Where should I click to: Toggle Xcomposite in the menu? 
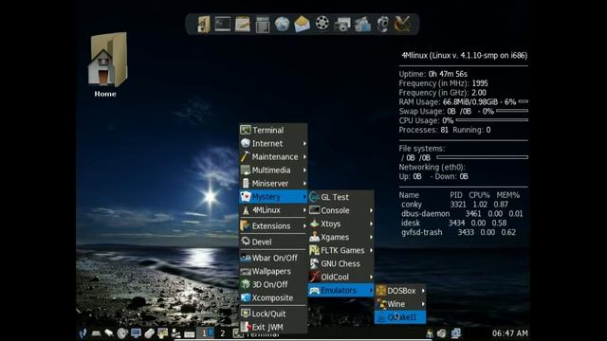point(273,297)
